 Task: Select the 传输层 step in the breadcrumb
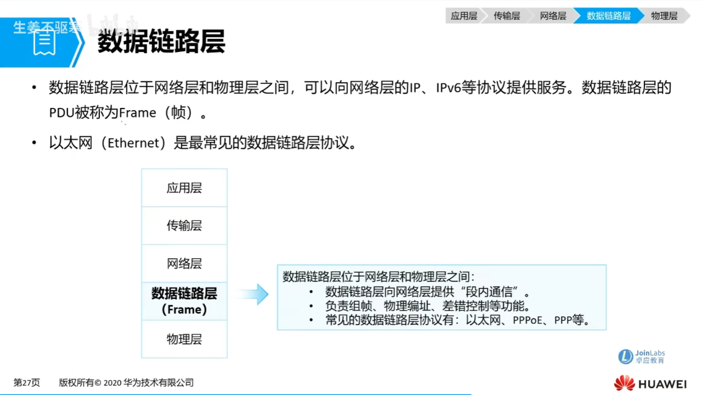click(506, 16)
